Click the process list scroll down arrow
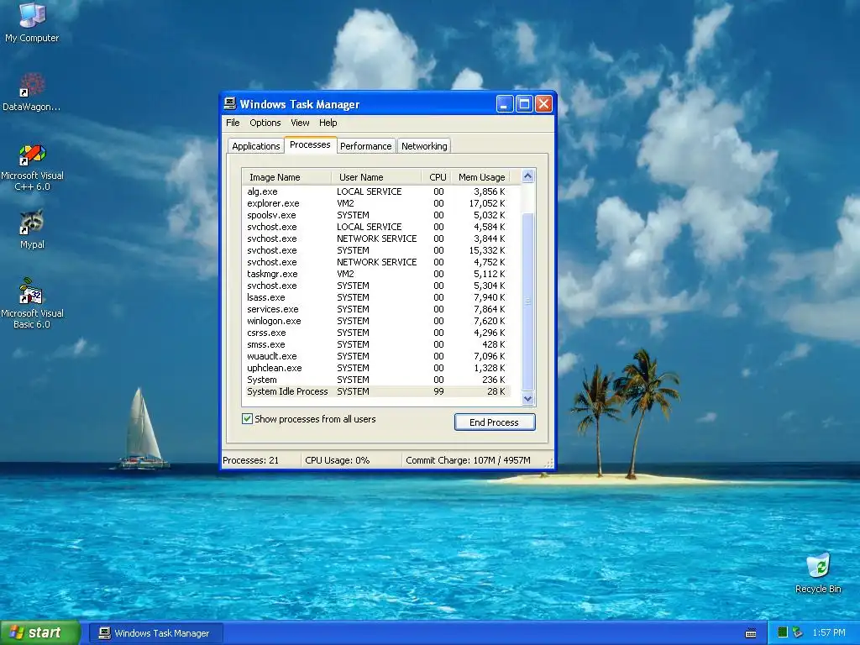The height and width of the screenshot is (645, 860). [x=527, y=399]
